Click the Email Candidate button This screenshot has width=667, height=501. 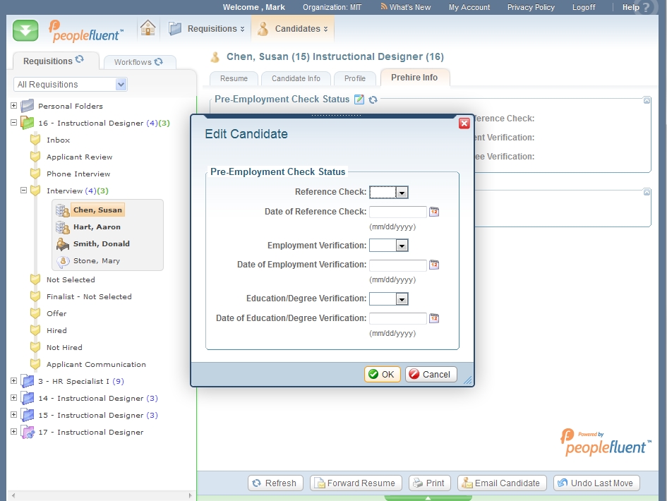point(502,483)
